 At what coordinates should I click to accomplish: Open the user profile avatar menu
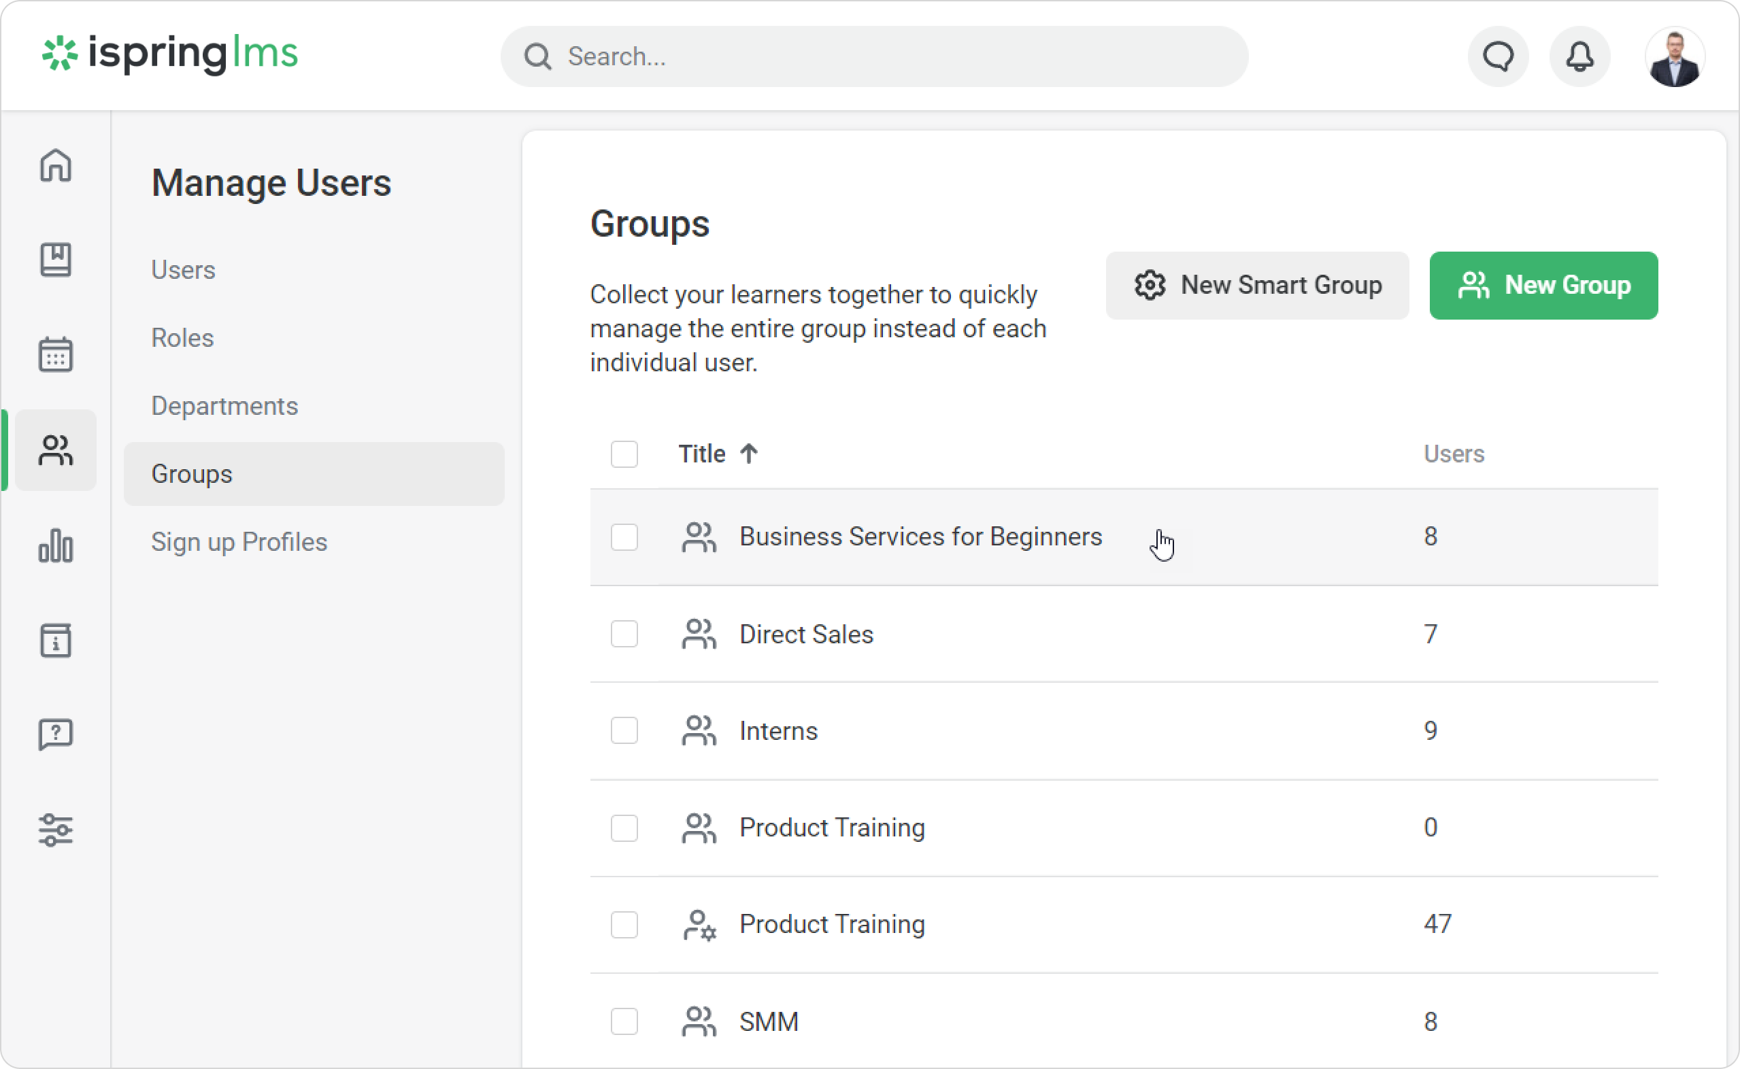[x=1674, y=58]
